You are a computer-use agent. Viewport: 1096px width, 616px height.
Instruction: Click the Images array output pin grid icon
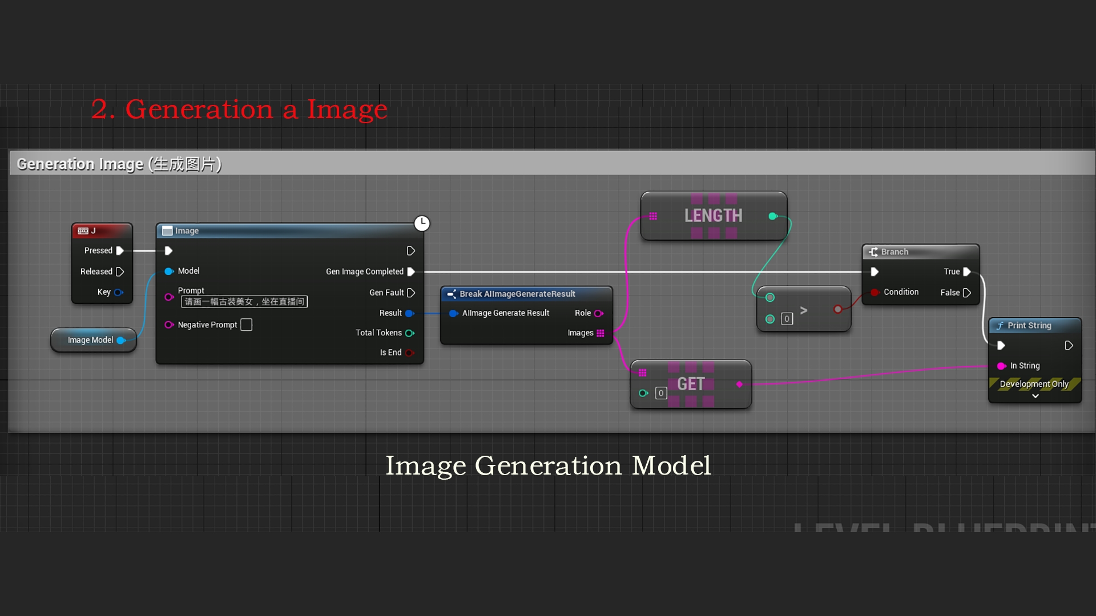601,333
